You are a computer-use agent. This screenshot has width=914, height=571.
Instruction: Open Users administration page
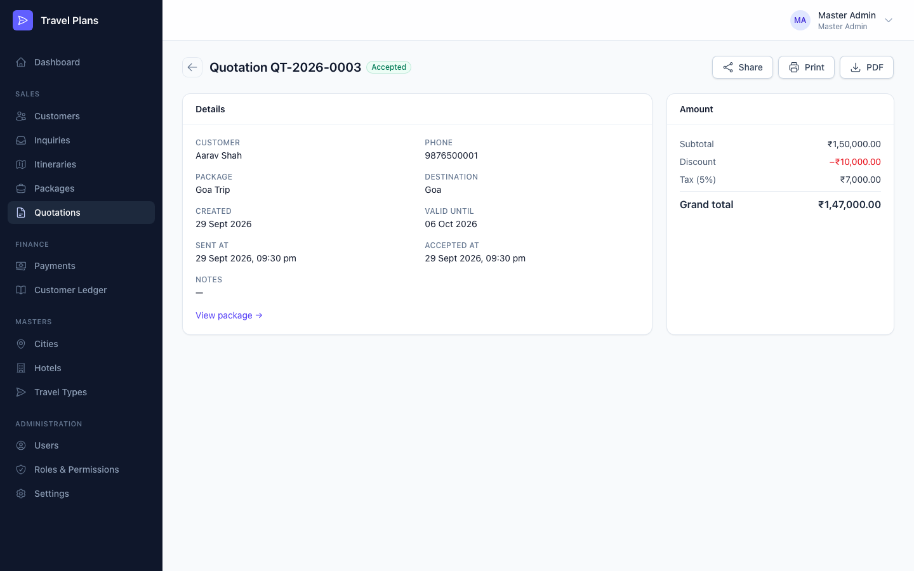[x=81, y=445]
